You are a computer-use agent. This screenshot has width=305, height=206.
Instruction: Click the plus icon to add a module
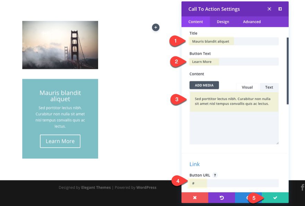156,27
